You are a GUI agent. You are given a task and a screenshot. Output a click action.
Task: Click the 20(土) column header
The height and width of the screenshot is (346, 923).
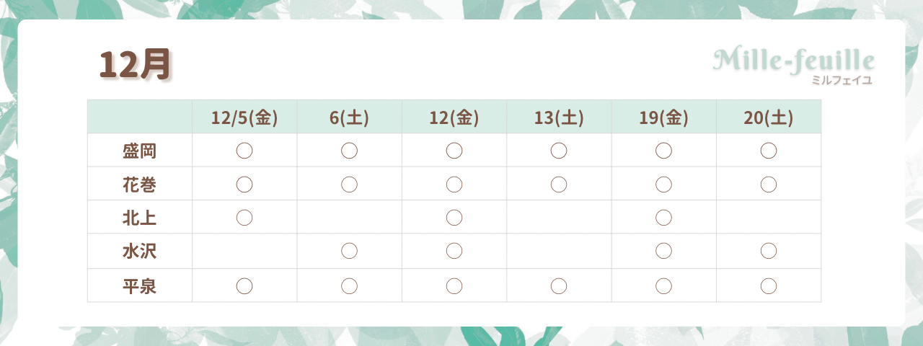point(769,117)
